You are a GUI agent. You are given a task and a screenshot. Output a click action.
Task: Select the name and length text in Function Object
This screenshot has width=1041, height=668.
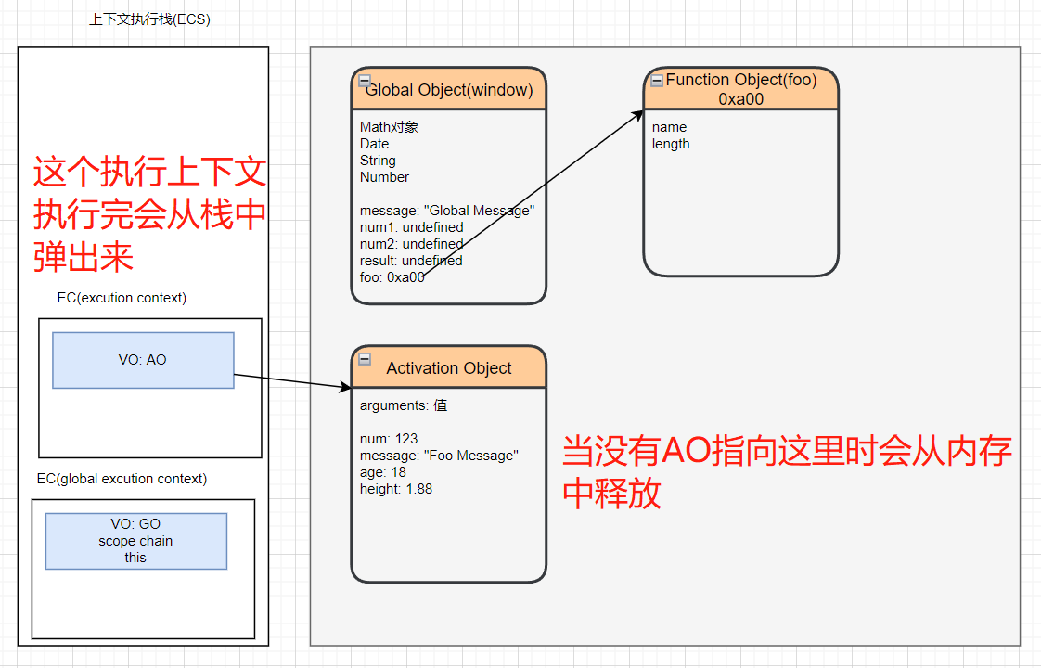pyautogui.click(x=670, y=135)
